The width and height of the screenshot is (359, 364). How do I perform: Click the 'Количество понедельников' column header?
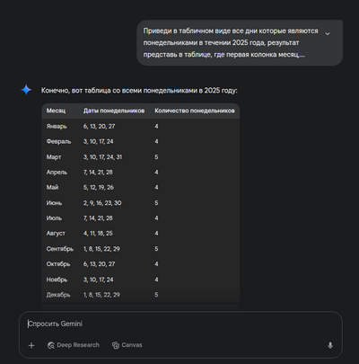click(x=195, y=111)
